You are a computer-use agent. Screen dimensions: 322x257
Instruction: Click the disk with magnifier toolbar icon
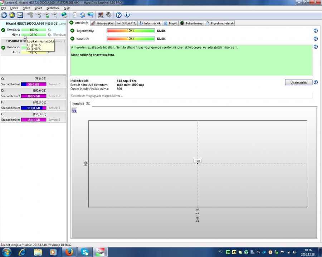[x=54, y=15]
